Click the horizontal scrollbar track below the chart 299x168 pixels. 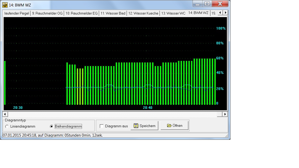point(114,114)
